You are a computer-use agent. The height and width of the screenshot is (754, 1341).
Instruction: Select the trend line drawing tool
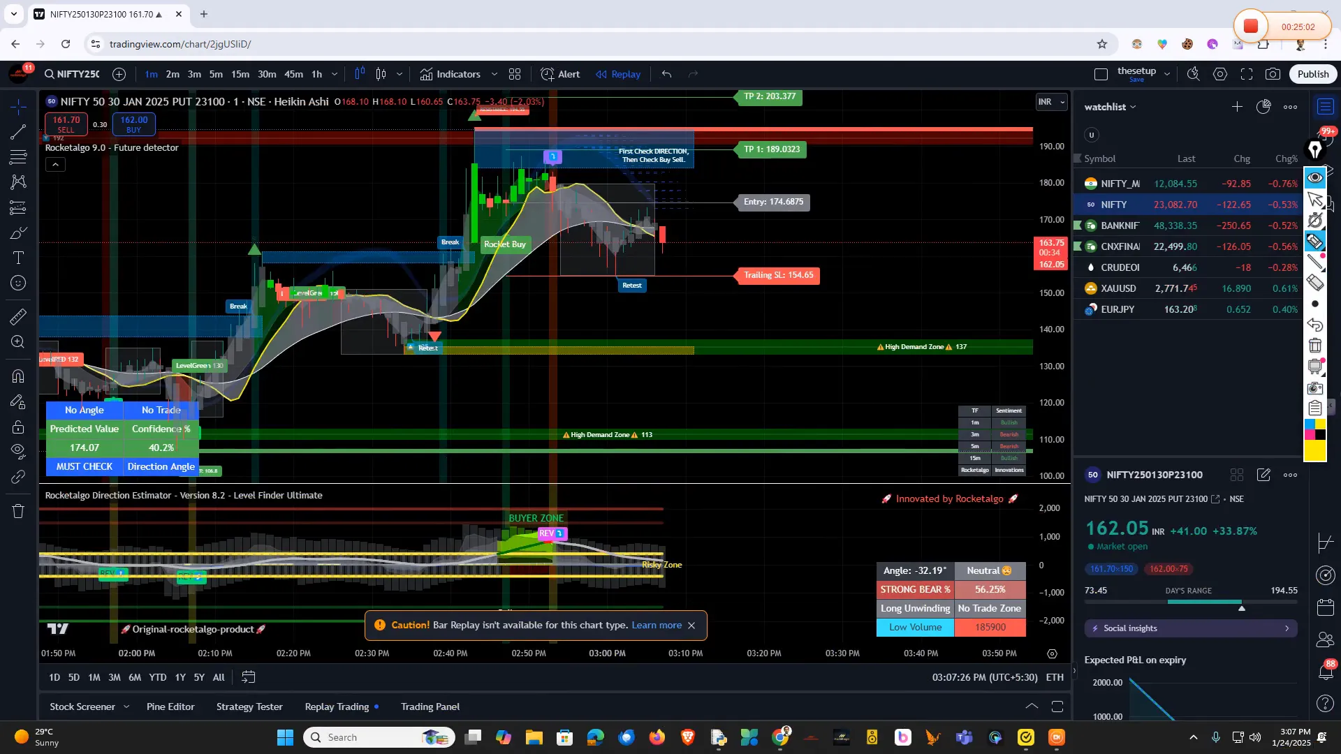[x=18, y=133]
